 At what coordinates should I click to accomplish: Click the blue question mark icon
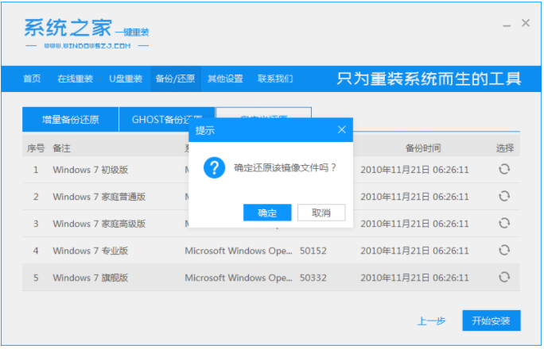(x=215, y=167)
